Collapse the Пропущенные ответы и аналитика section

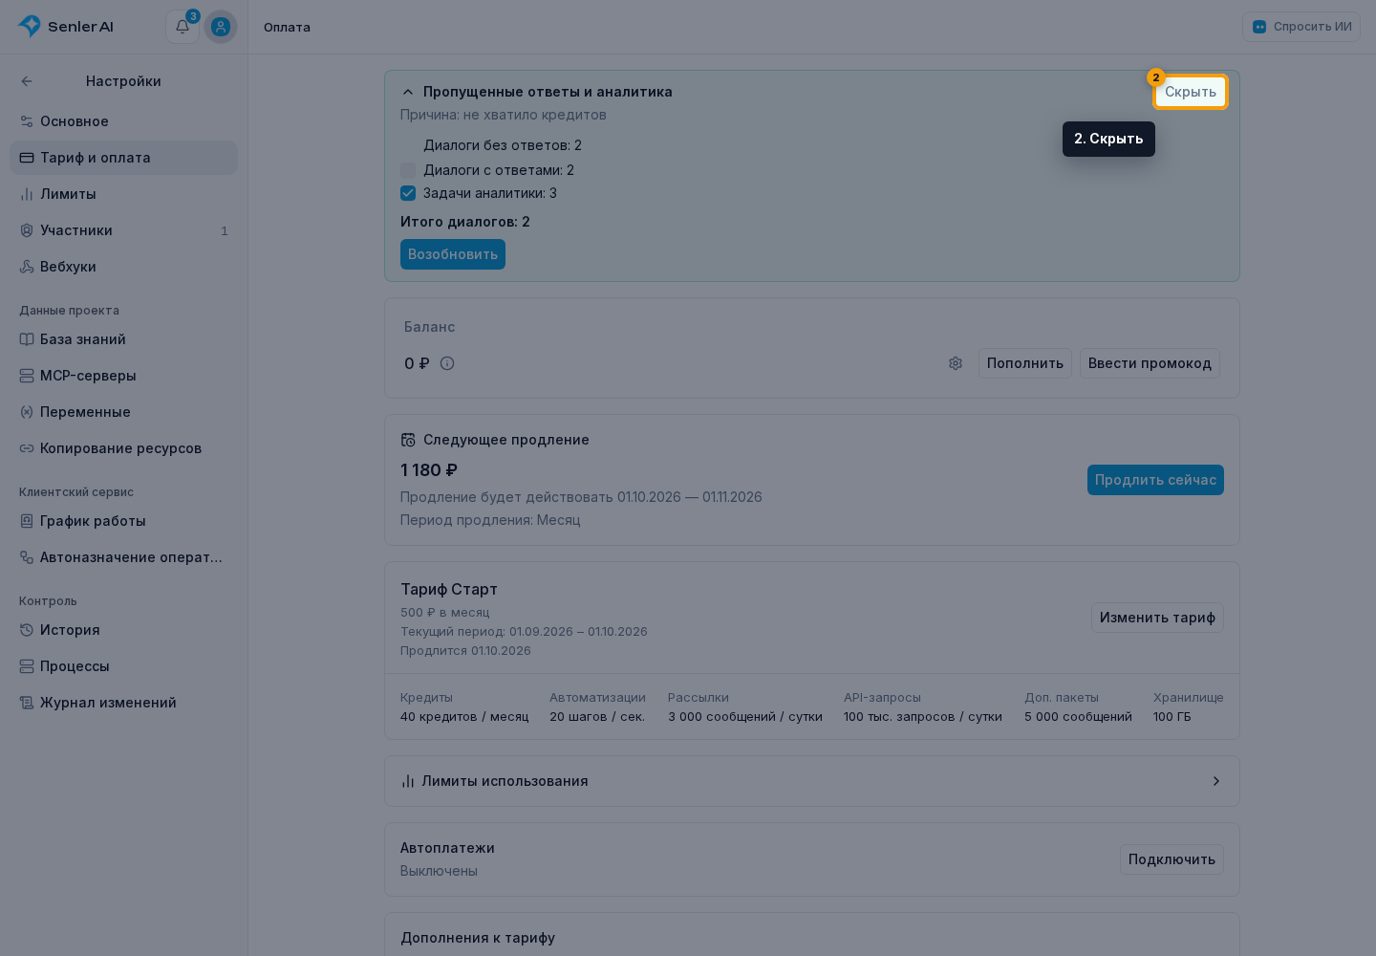pos(408,92)
